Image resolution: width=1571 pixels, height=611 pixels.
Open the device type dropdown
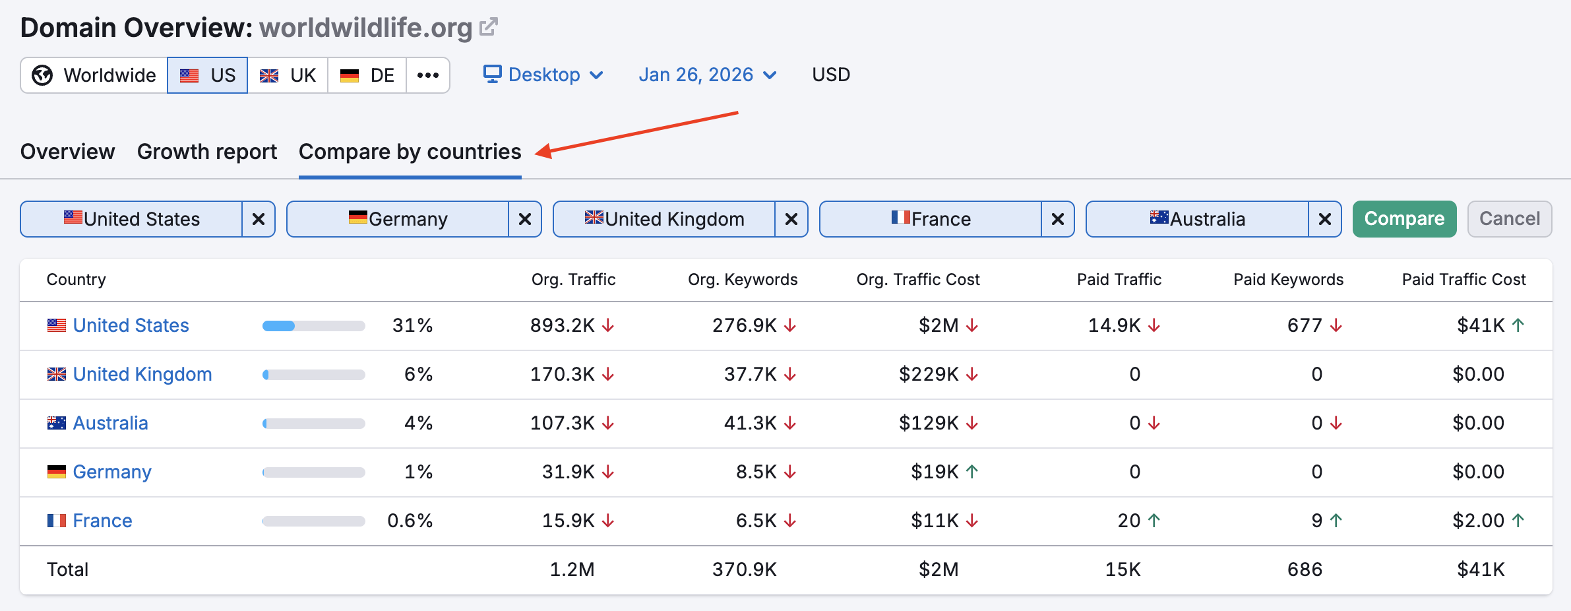point(598,75)
